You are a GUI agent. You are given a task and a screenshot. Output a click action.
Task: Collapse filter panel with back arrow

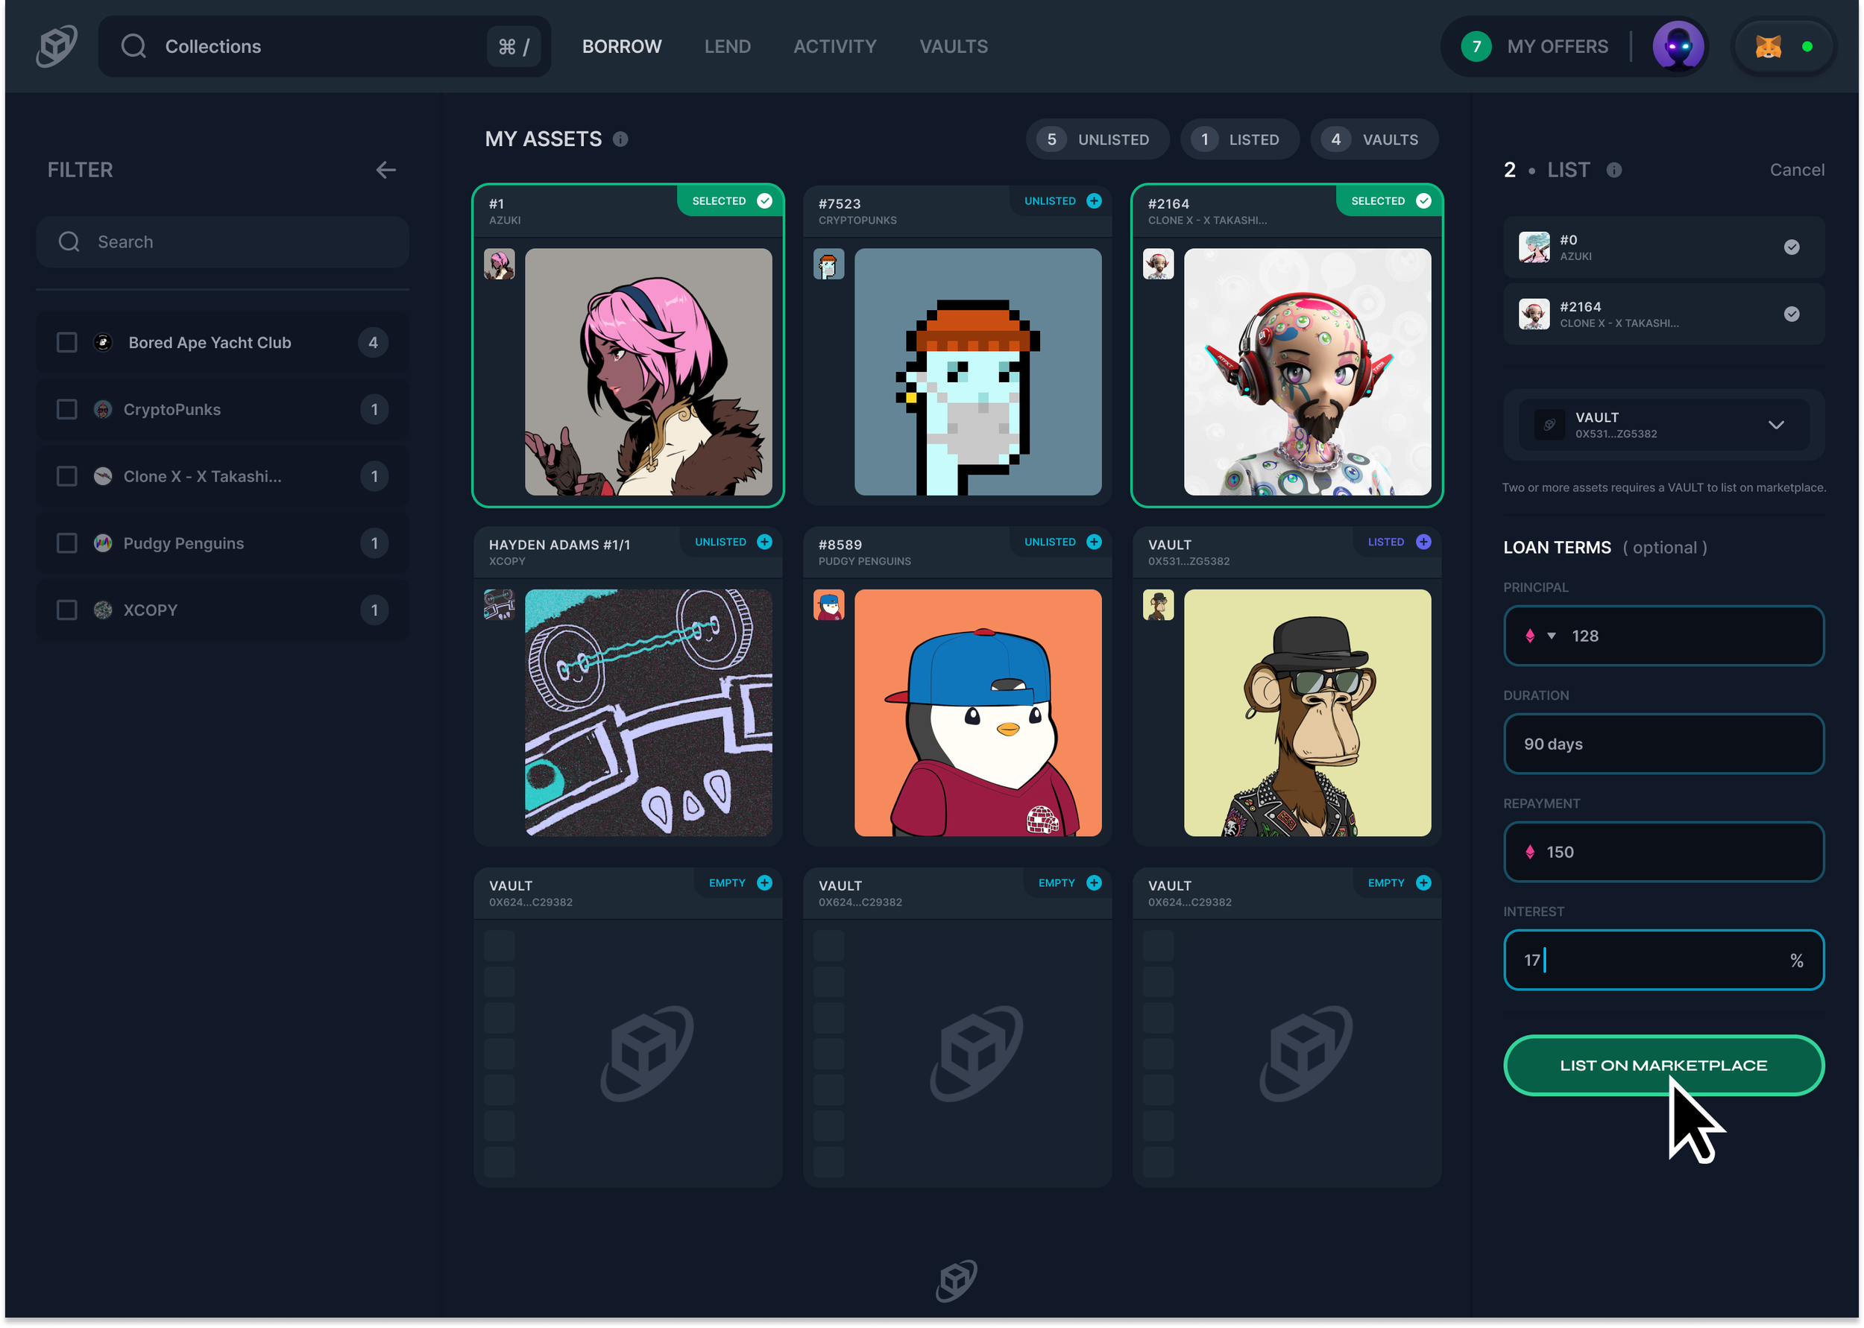tap(385, 170)
